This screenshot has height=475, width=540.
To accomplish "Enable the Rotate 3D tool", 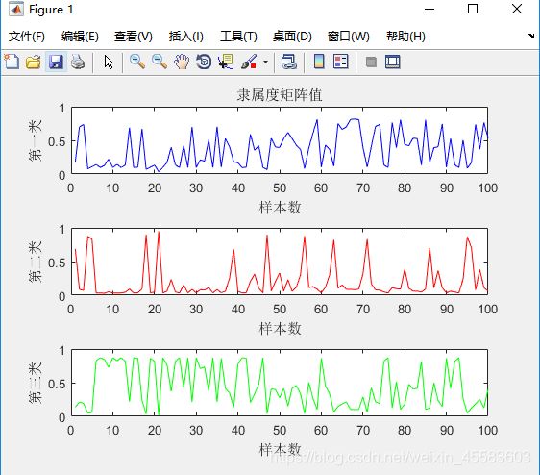I will [204, 62].
